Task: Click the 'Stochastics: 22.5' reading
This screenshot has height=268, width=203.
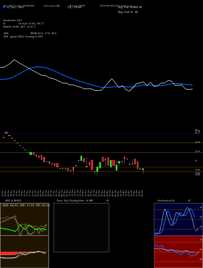Action: [x=13, y=20]
